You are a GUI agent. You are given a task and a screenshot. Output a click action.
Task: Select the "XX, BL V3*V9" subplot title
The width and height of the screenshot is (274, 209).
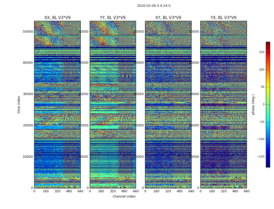[57, 18]
